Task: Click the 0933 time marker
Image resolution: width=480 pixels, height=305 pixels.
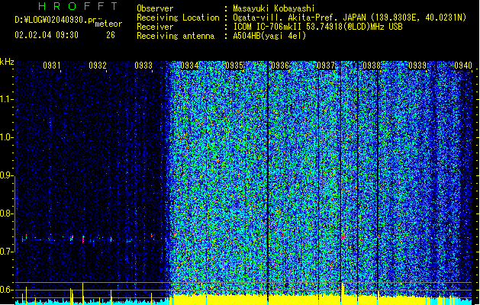Action: 143,66
